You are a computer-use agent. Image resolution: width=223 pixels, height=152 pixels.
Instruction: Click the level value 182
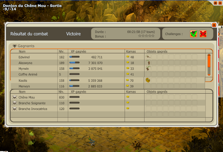(x=62, y=57)
